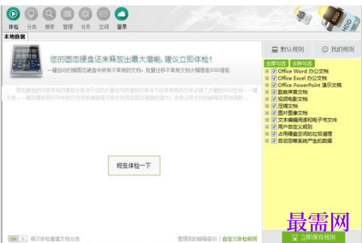Image resolution: width=362 pixels, height=243 pixels.
Task: Open the 管理我的邮箱备份 link
Action: click(x=197, y=239)
